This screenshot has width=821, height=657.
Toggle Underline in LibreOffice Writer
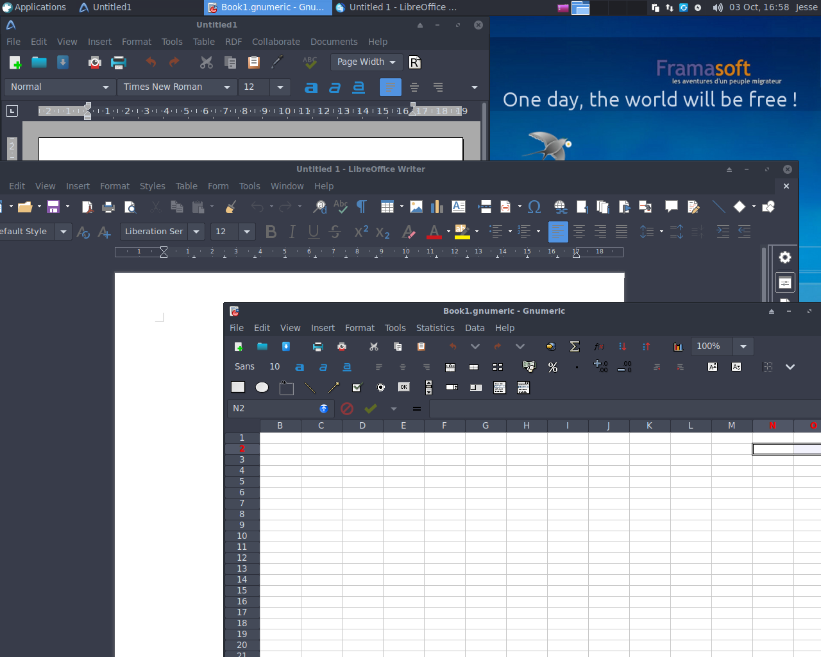(x=314, y=232)
